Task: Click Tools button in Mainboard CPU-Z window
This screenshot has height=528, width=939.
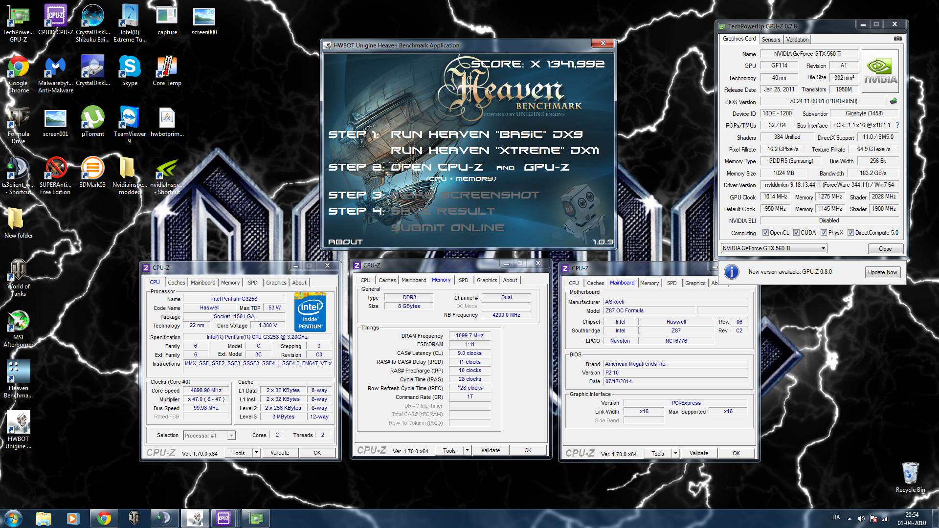Action: click(x=658, y=453)
